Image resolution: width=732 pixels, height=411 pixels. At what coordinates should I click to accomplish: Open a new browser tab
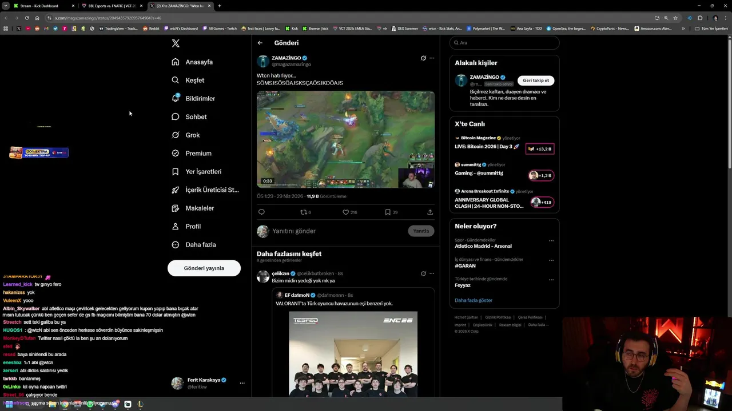coord(220,6)
